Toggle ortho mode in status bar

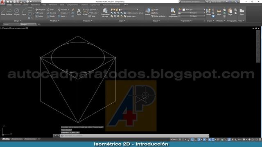(195, 140)
